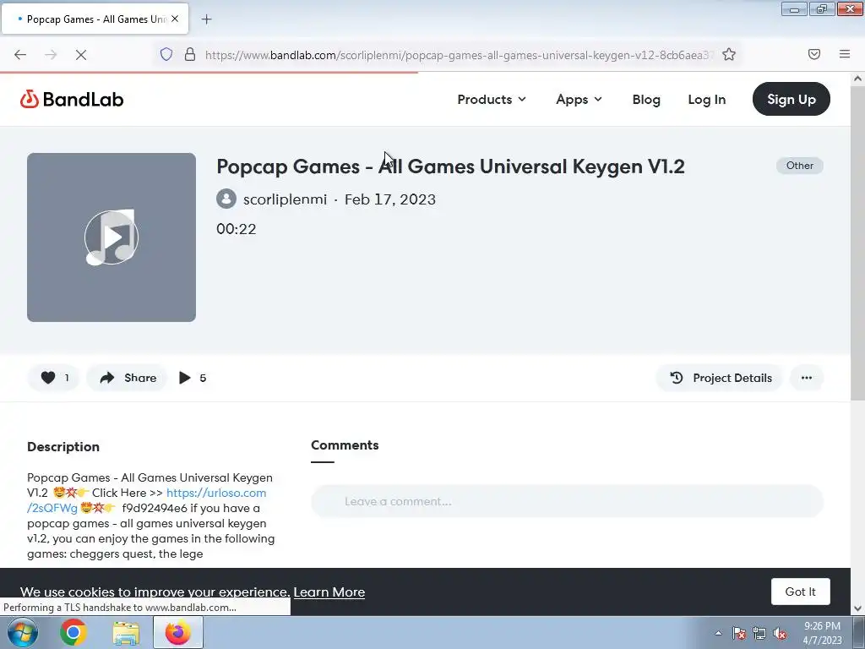Click the Other genre tag
This screenshot has width=865, height=649.
pos(799,166)
